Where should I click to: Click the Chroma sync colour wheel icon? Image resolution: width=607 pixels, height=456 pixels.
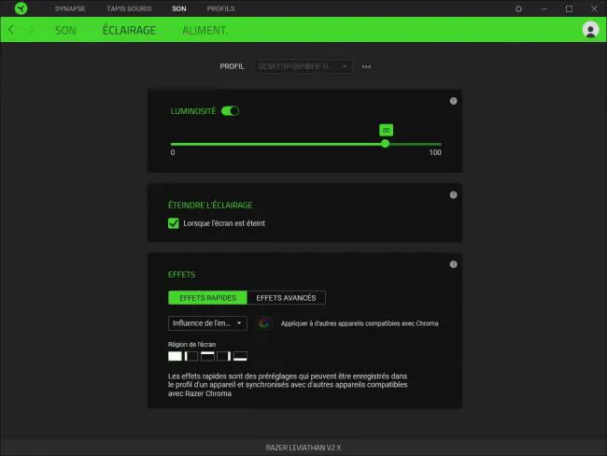coord(264,323)
